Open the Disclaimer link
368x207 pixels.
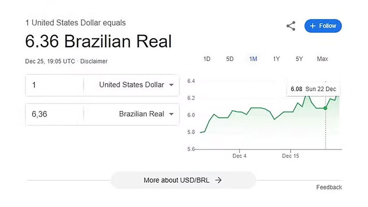tap(94, 61)
